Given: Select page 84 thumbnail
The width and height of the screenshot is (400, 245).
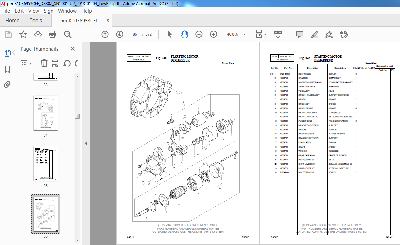Looking at the screenshot, I should pyautogui.click(x=46, y=113).
